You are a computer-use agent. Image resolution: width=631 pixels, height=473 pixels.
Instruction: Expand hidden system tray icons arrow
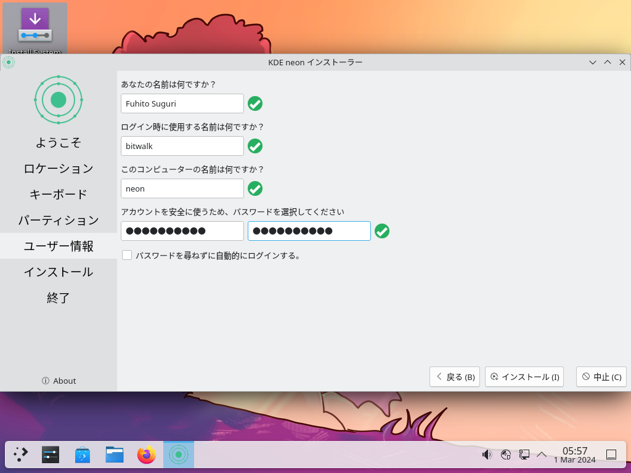[x=542, y=455]
